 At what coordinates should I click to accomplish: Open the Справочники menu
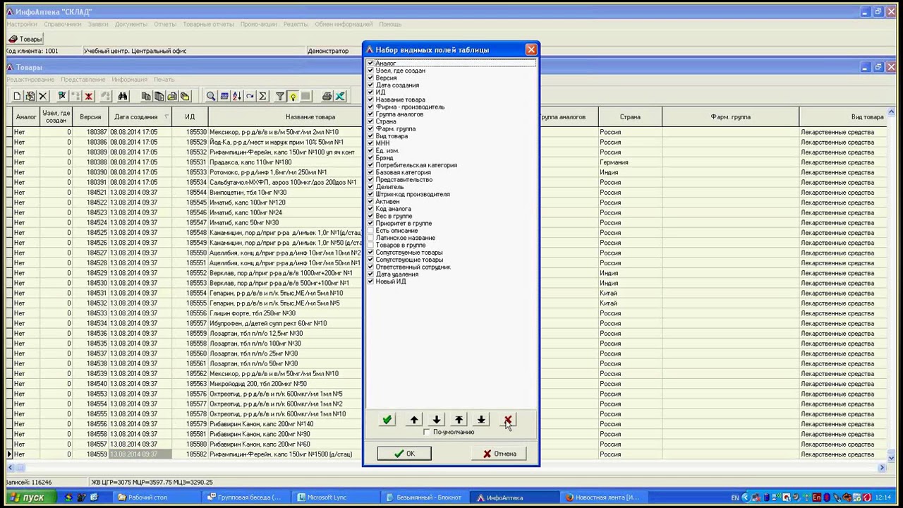[62, 24]
